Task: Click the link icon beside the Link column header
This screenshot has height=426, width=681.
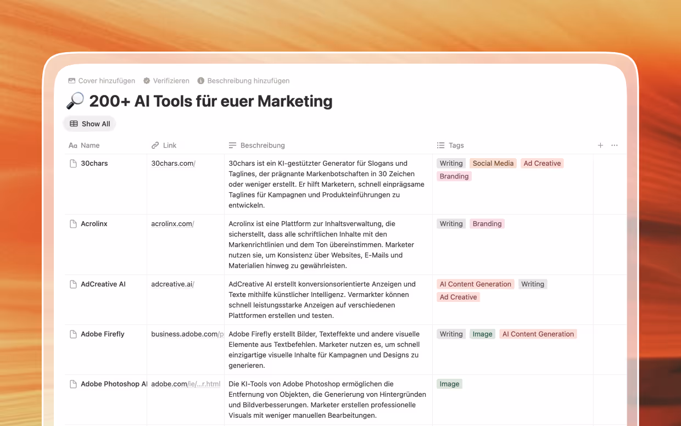Action: coord(154,145)
